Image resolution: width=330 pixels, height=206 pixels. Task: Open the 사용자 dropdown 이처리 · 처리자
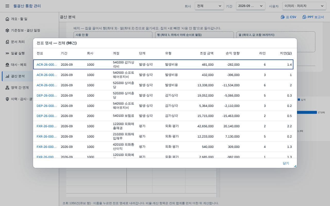[304, 6]
